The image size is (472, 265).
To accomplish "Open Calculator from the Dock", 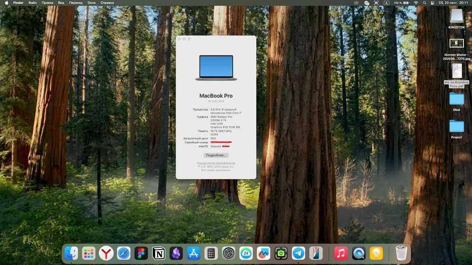I will [x=211, y=253].
